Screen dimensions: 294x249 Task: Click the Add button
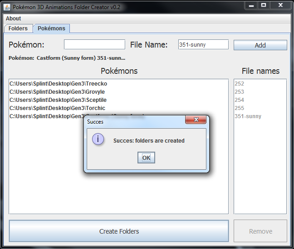coord(260,45)
